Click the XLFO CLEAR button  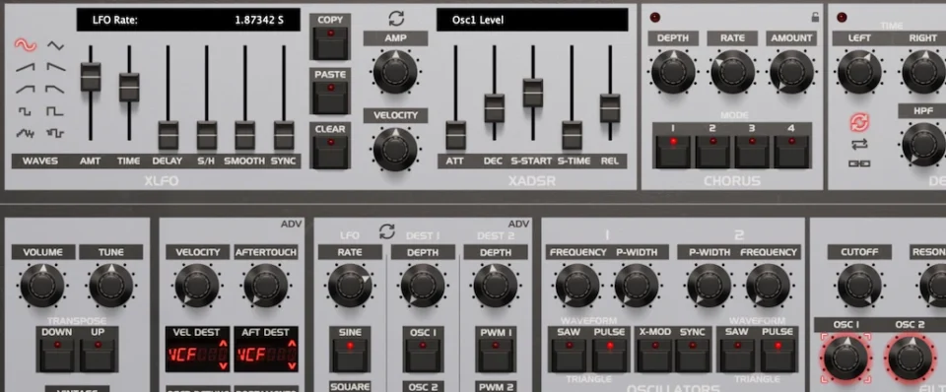(x=330, y=152)
